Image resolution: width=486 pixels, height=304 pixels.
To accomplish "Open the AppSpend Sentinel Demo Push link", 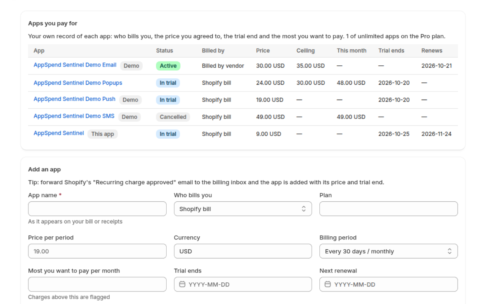I will (74, 99).
